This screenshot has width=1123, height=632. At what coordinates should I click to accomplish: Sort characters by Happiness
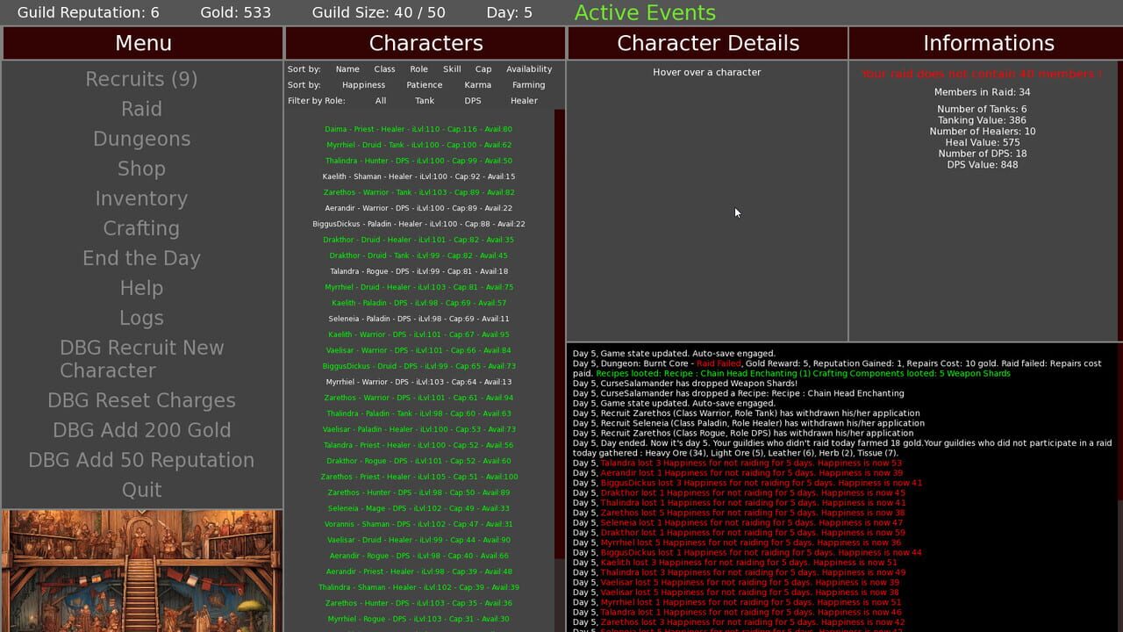[x=363, y=85]
